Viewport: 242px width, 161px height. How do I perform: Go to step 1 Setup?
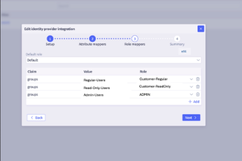[50, 39]
